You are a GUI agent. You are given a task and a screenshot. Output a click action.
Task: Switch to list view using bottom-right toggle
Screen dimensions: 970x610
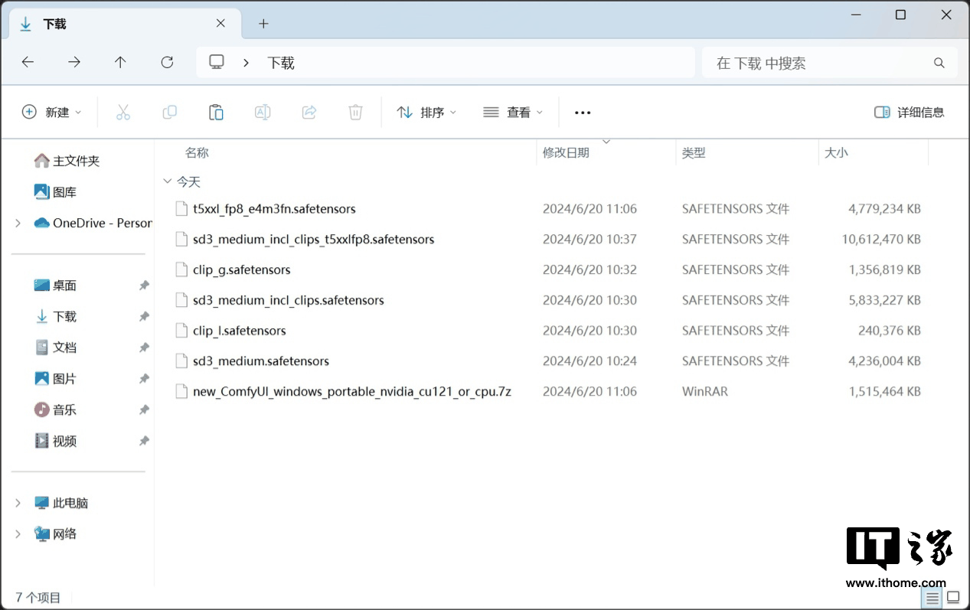932,597
